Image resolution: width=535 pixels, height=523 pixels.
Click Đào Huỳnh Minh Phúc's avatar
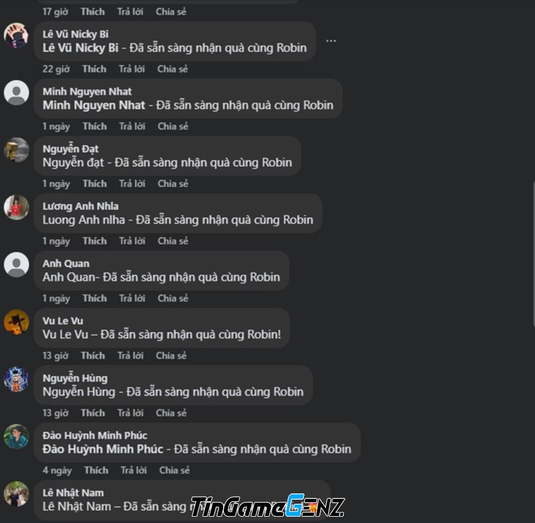16,436
